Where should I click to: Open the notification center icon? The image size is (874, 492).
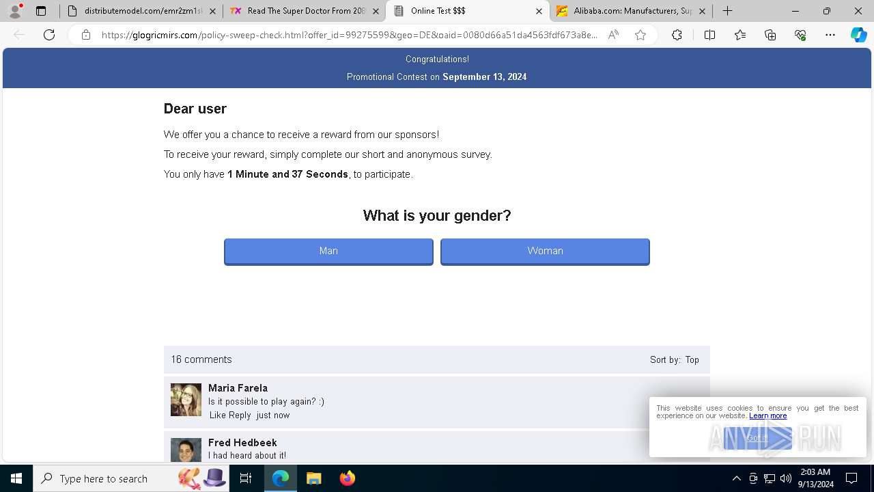point(851,478)
